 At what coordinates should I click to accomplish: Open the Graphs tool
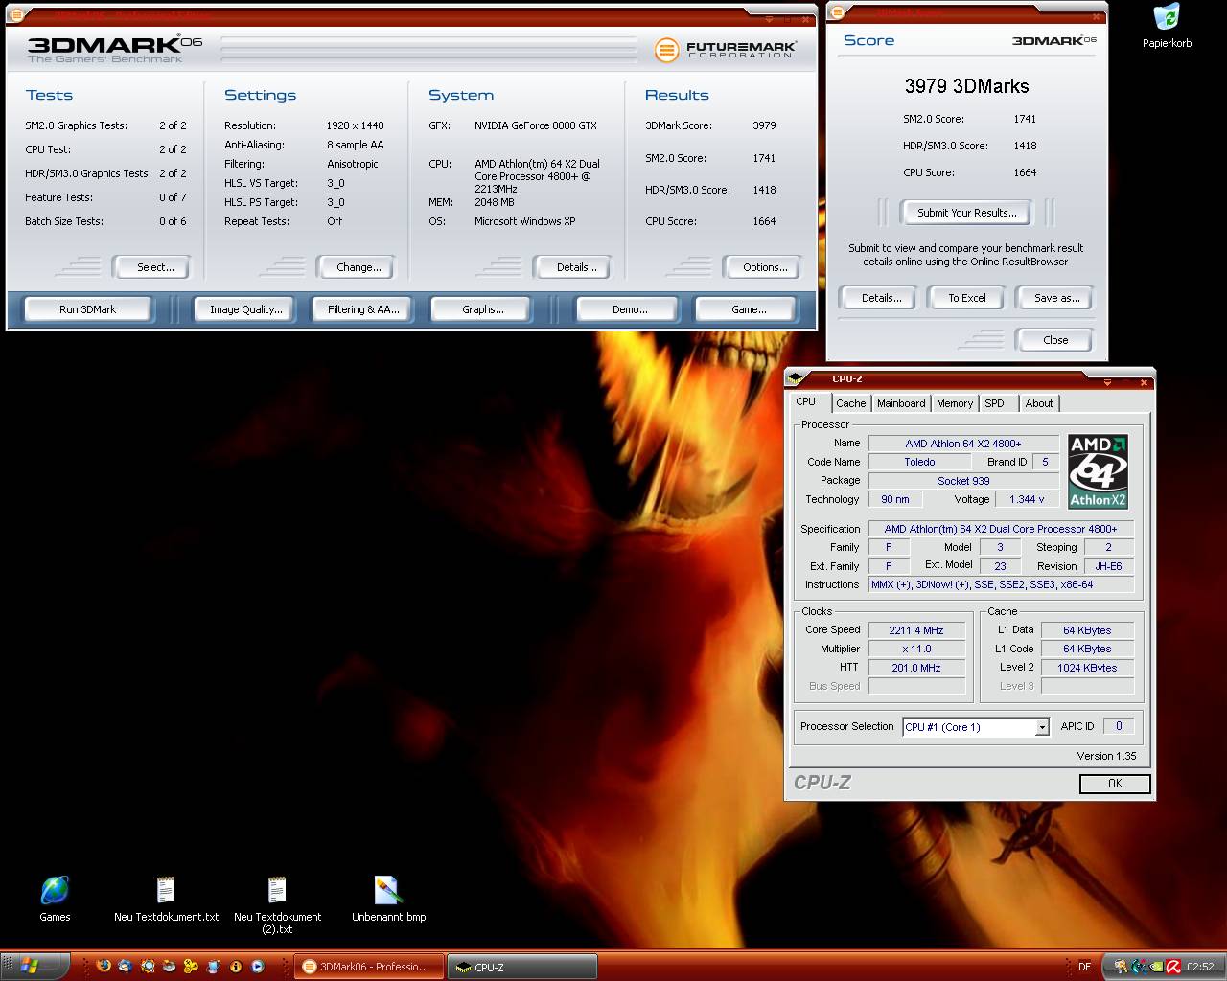(x=482, y=309)
